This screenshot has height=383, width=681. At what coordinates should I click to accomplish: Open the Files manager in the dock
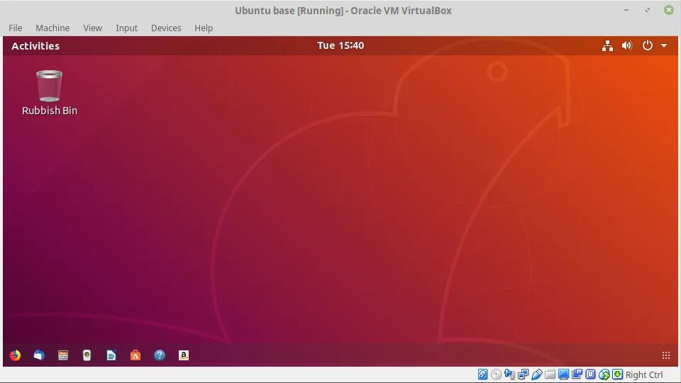[x=63, y=355]
